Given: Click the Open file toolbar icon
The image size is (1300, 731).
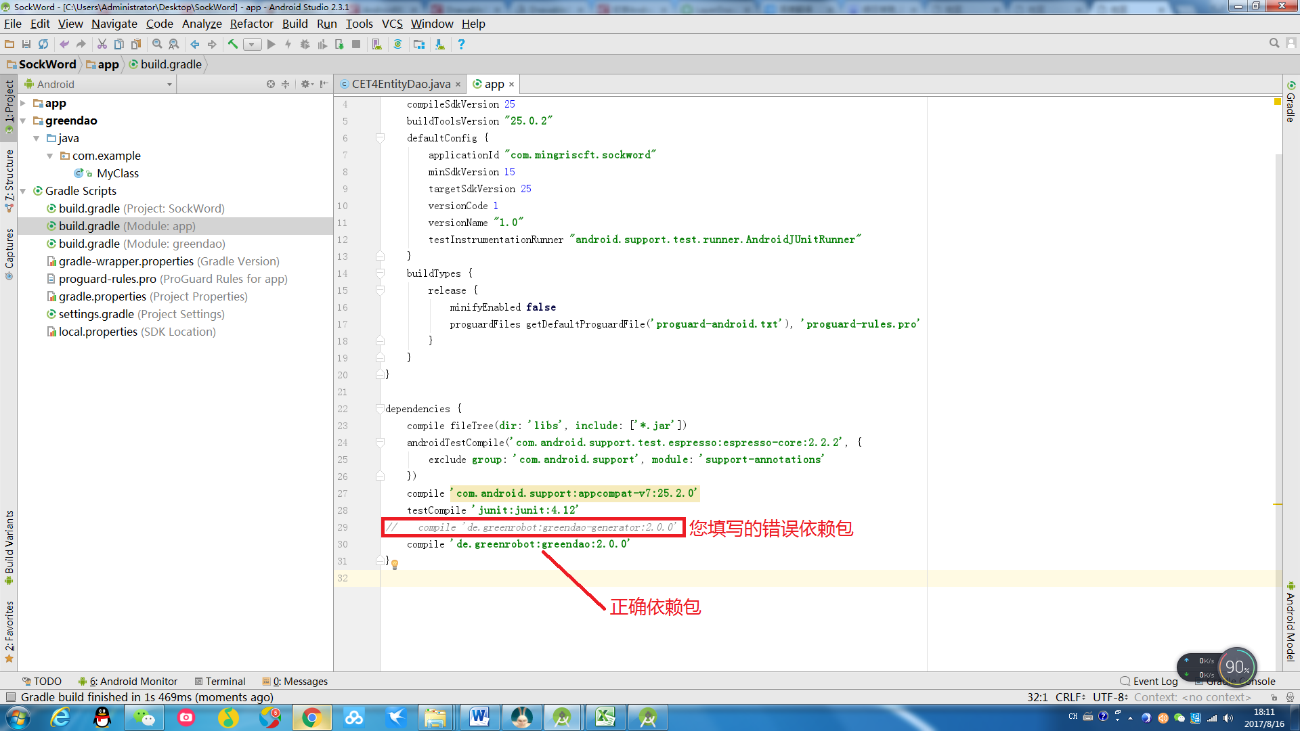Looking at the screenshot, I should pyautogui.click(x=9, y=44).
